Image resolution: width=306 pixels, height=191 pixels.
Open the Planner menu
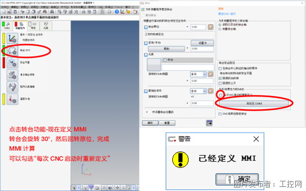119,7
